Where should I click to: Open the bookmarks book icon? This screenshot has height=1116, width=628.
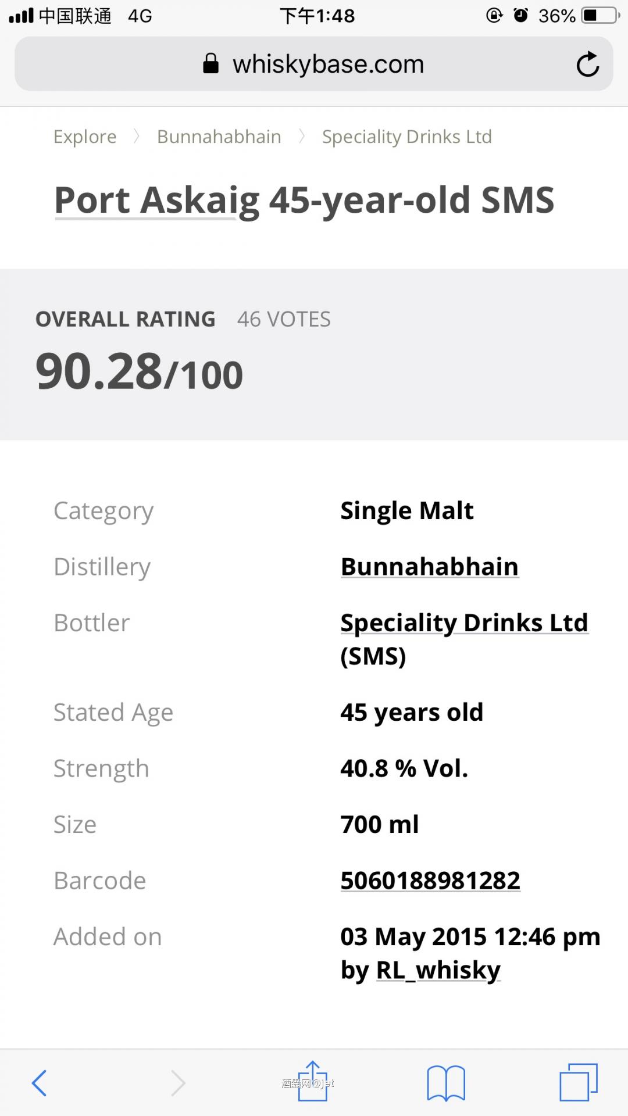(x=445, y=1083)
